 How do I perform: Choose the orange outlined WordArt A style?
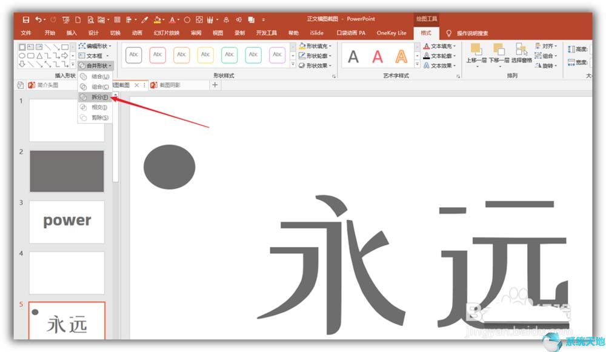[x=401, y=57]
